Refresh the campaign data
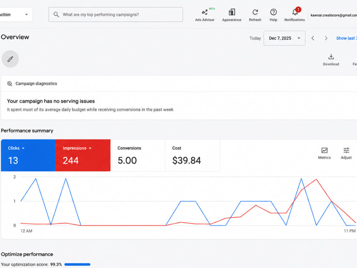The height and width of the screenshot is (268, 357). 255,15
